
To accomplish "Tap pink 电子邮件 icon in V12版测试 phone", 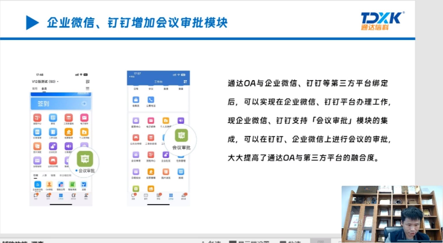I will pos(84,118).
